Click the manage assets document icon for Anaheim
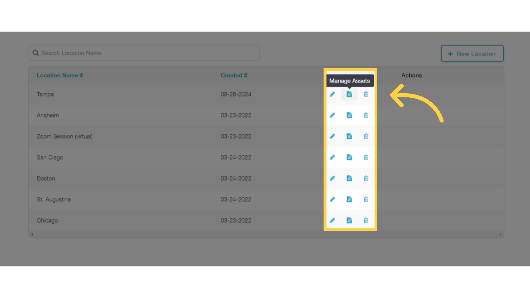 click(349, 115)
